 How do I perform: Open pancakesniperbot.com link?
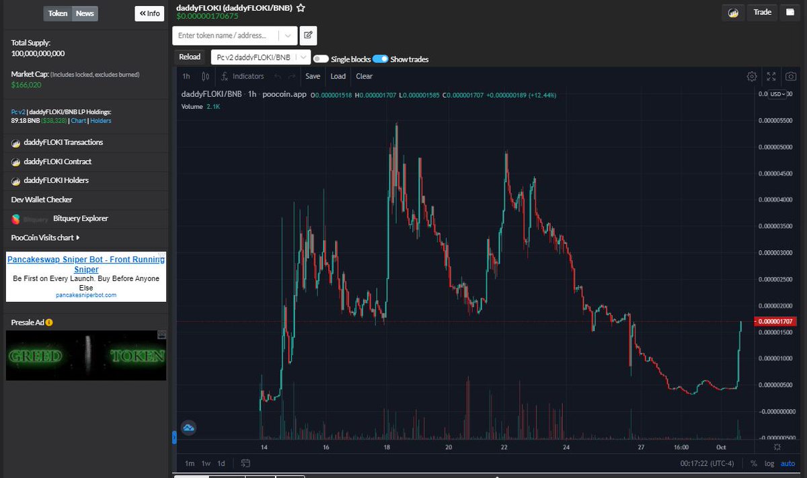86,295
